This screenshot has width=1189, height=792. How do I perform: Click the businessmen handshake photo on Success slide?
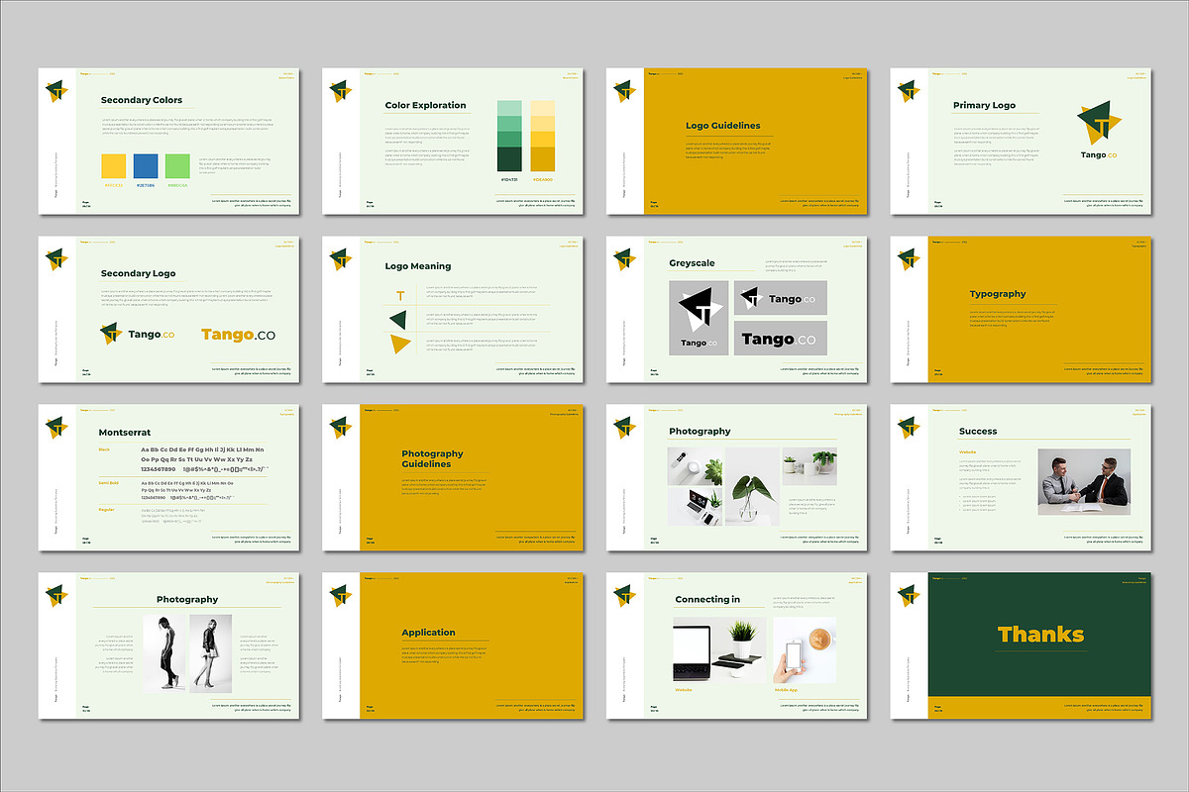click(1083, 482)
